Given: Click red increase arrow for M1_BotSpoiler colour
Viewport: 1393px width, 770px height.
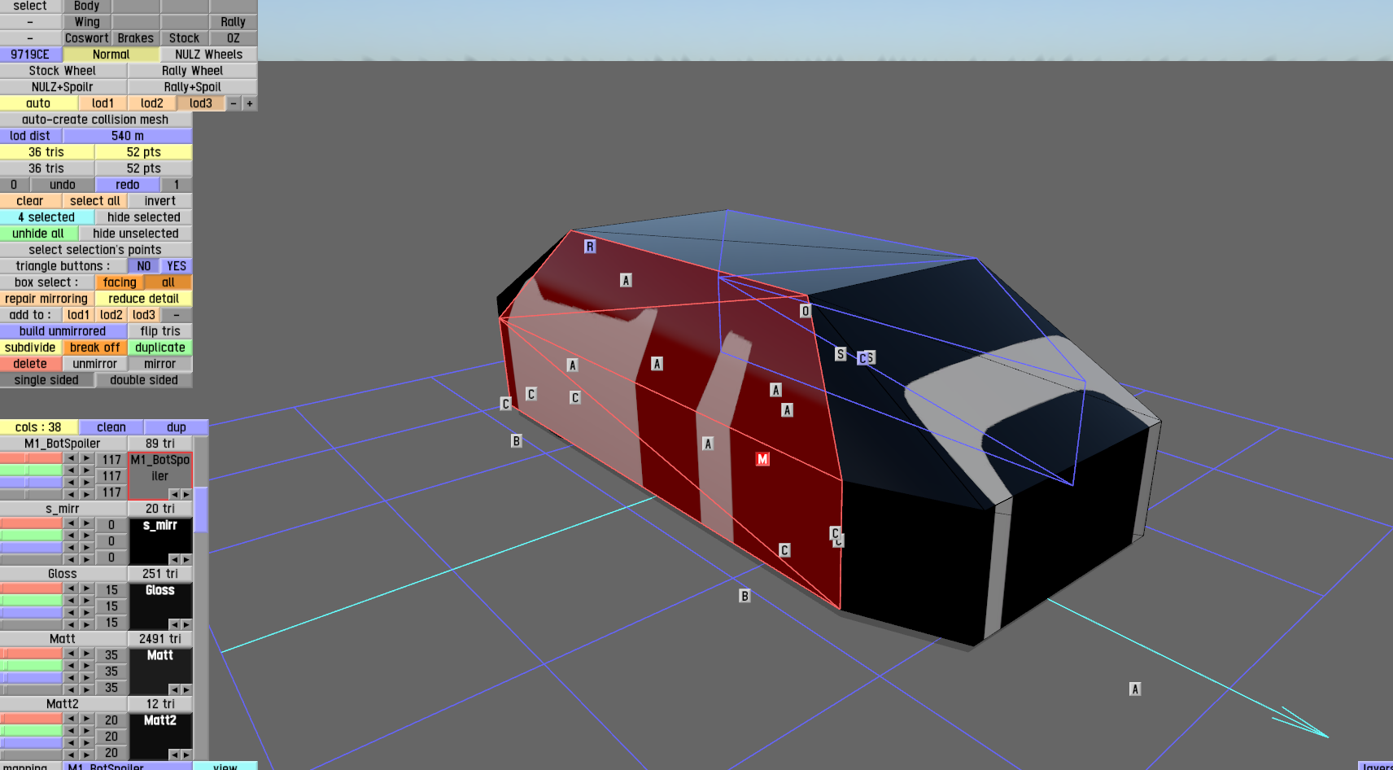Looking at the screenshot, I should [86, 458].
